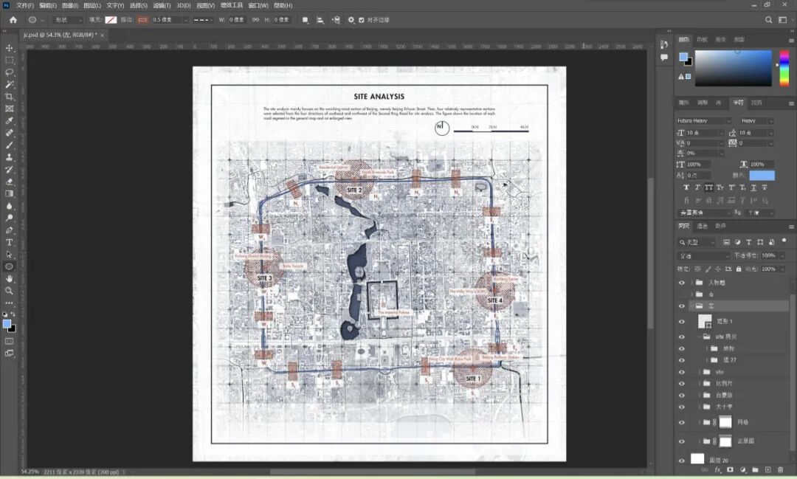Hide the 图层 20 layer

click(682, 461)
